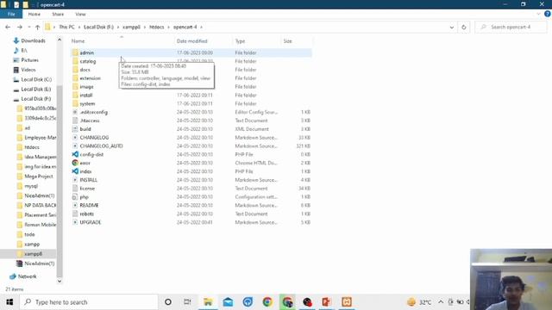Open xampp8 folder in sidebar
This screenshot has width=552, height=310.
[33, 254]
